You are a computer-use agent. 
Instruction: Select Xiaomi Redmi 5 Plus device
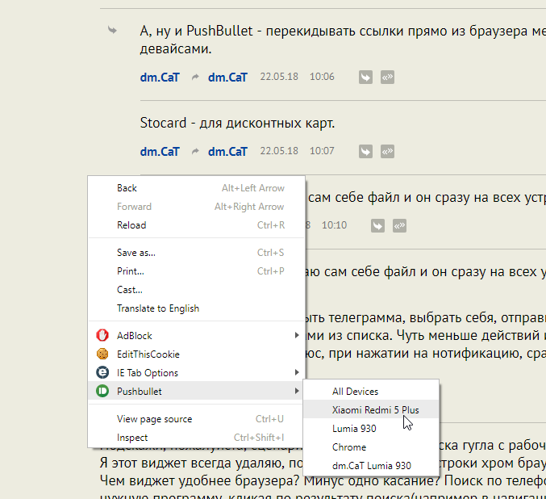point(375,410)
